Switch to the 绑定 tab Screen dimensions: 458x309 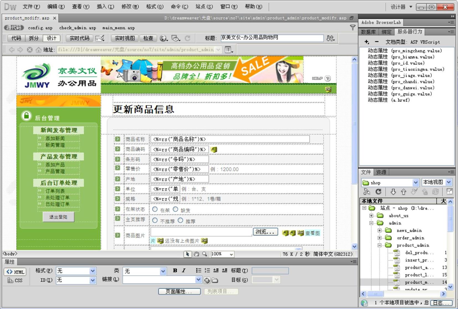386,32
